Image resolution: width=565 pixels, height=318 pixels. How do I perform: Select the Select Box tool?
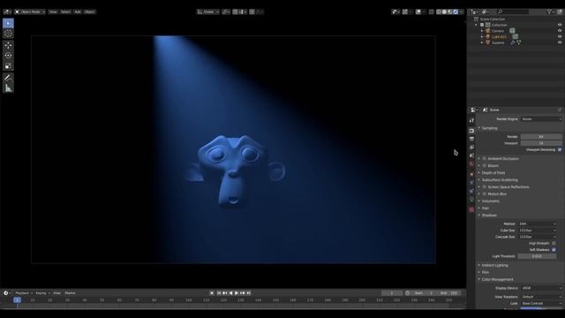click(x=8, y=23)
